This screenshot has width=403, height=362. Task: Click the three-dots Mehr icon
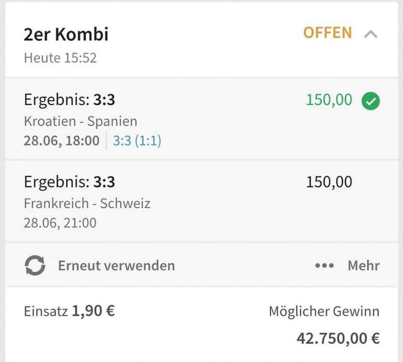click(x=324, y=266)
